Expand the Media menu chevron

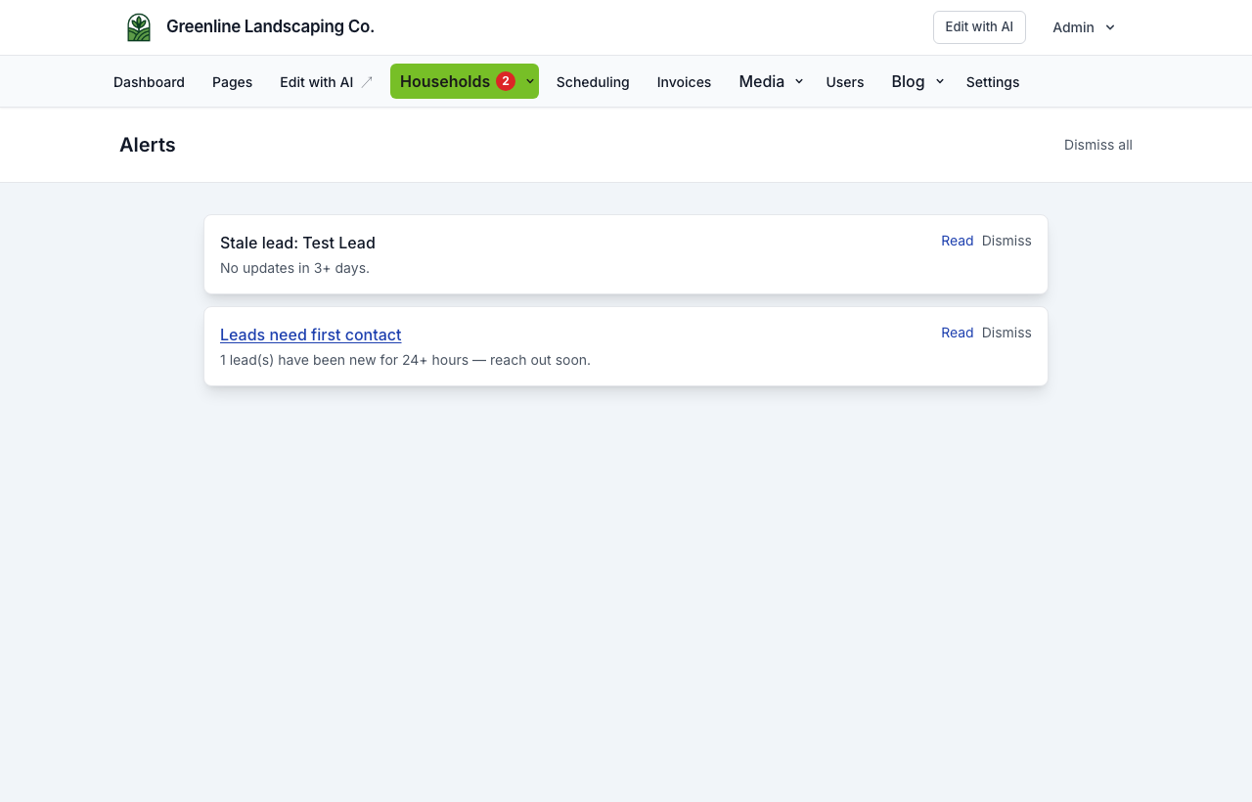(799, 82)
